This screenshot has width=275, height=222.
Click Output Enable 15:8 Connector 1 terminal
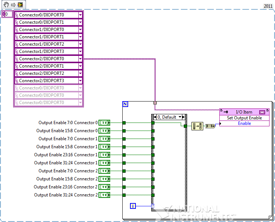pyautogui.click(x=104, y=147)
